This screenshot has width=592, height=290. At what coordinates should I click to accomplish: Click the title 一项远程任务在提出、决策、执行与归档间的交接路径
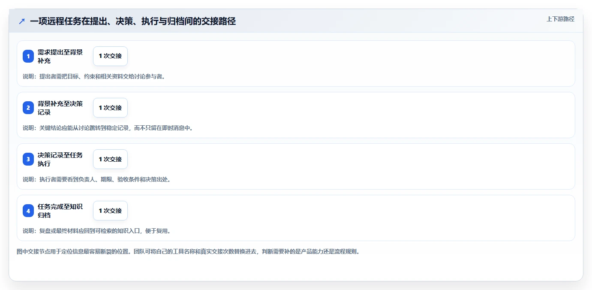(x=133, y=21)
